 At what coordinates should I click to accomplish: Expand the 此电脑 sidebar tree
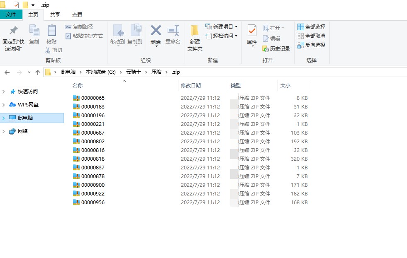[x=3, y=118]
